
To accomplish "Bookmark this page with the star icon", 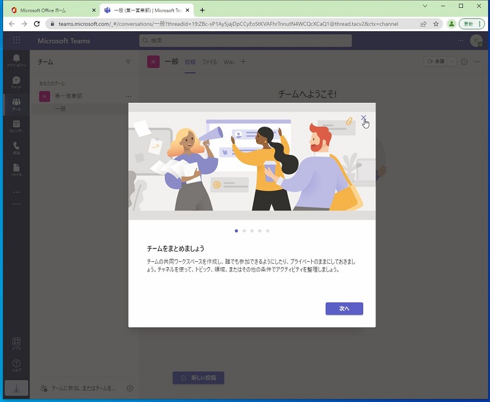I will [x=436, y=24].
